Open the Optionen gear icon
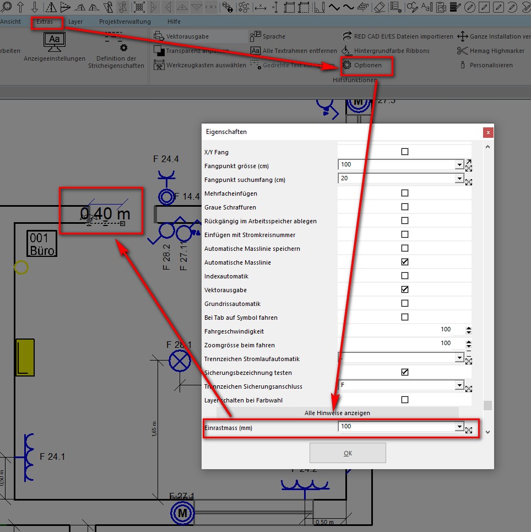This screenshot has height=532, width=531. (347, 65)
